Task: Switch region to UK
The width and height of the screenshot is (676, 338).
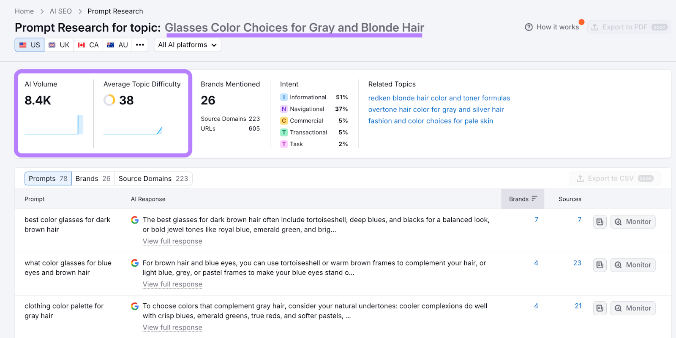Action: pos(59,45)
